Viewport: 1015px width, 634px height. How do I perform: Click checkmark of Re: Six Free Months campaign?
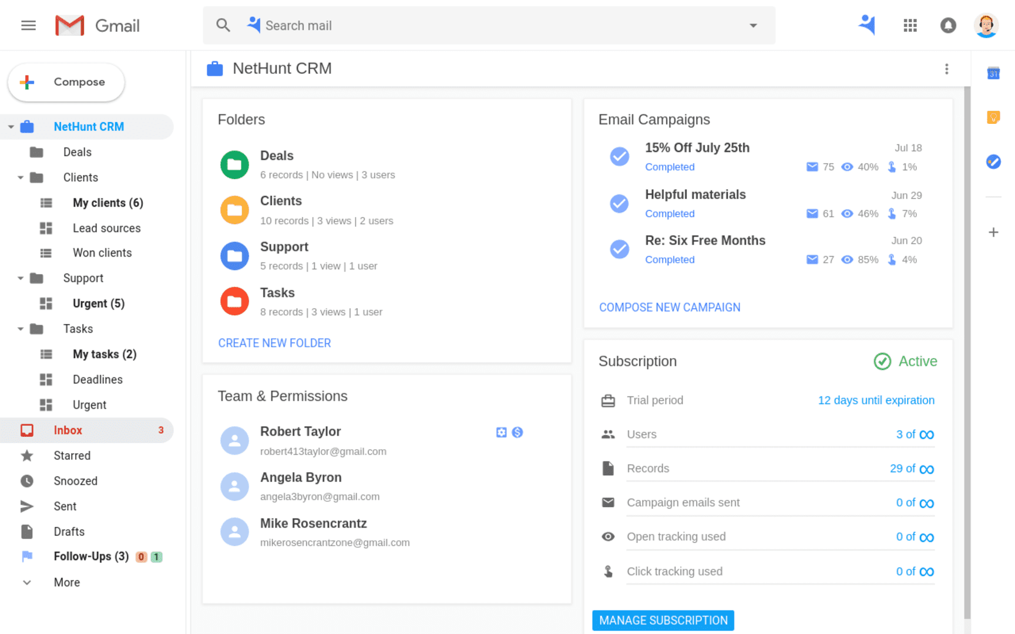(x=619, y=249)
